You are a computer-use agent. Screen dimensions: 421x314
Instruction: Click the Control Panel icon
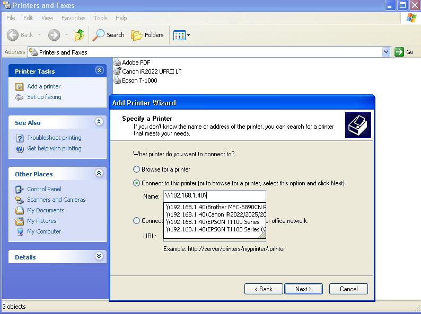coord(19,190)
